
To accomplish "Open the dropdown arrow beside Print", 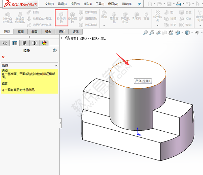I will pyautogui.click(x=183, y=4).
